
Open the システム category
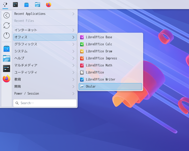point(21,51)
